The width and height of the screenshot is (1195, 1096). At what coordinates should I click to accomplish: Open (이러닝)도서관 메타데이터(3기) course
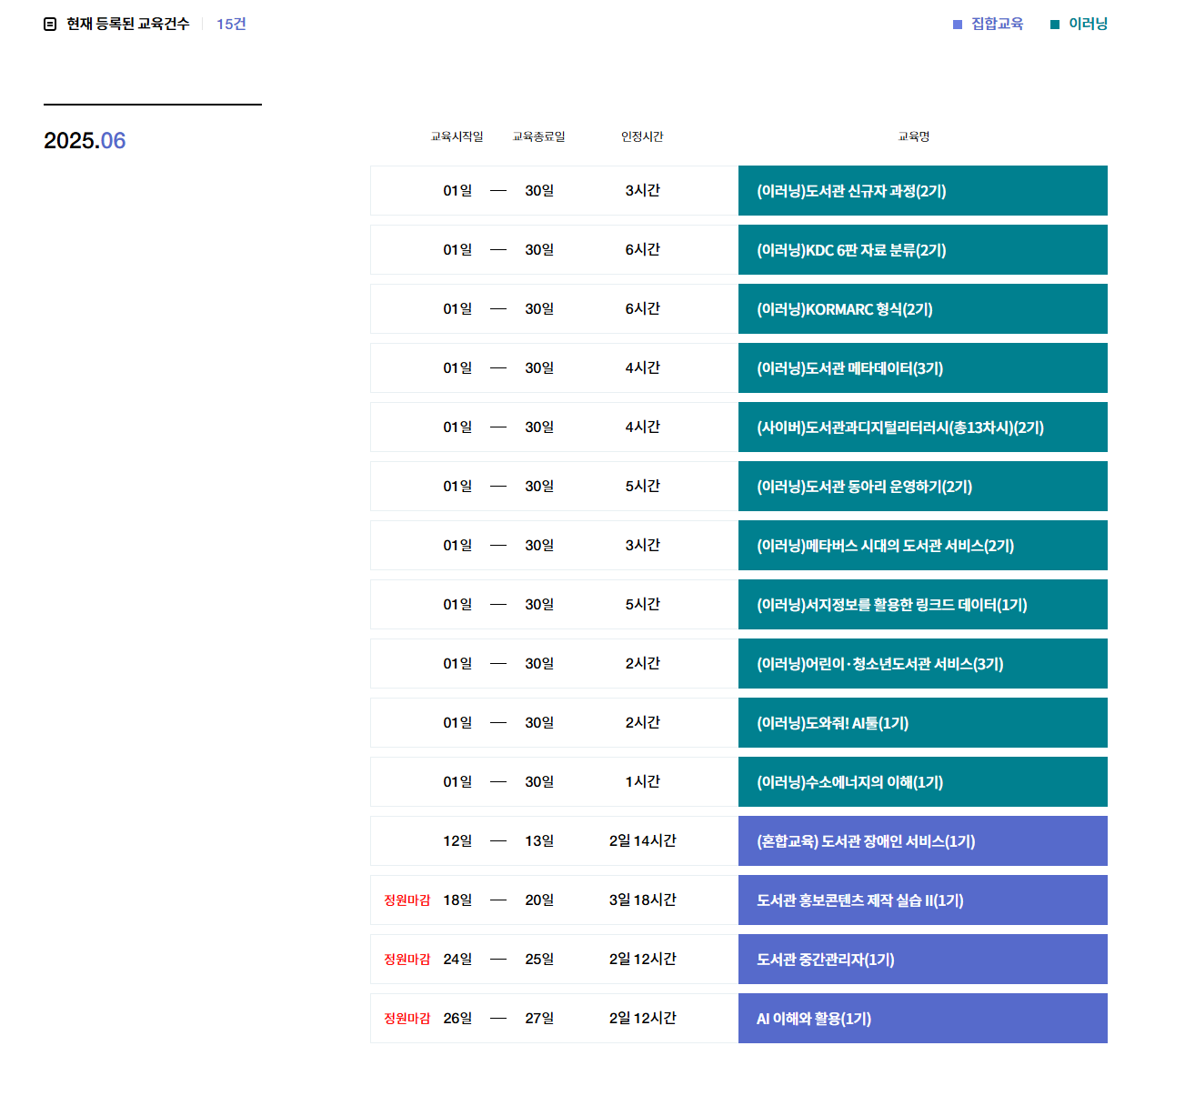923,368
